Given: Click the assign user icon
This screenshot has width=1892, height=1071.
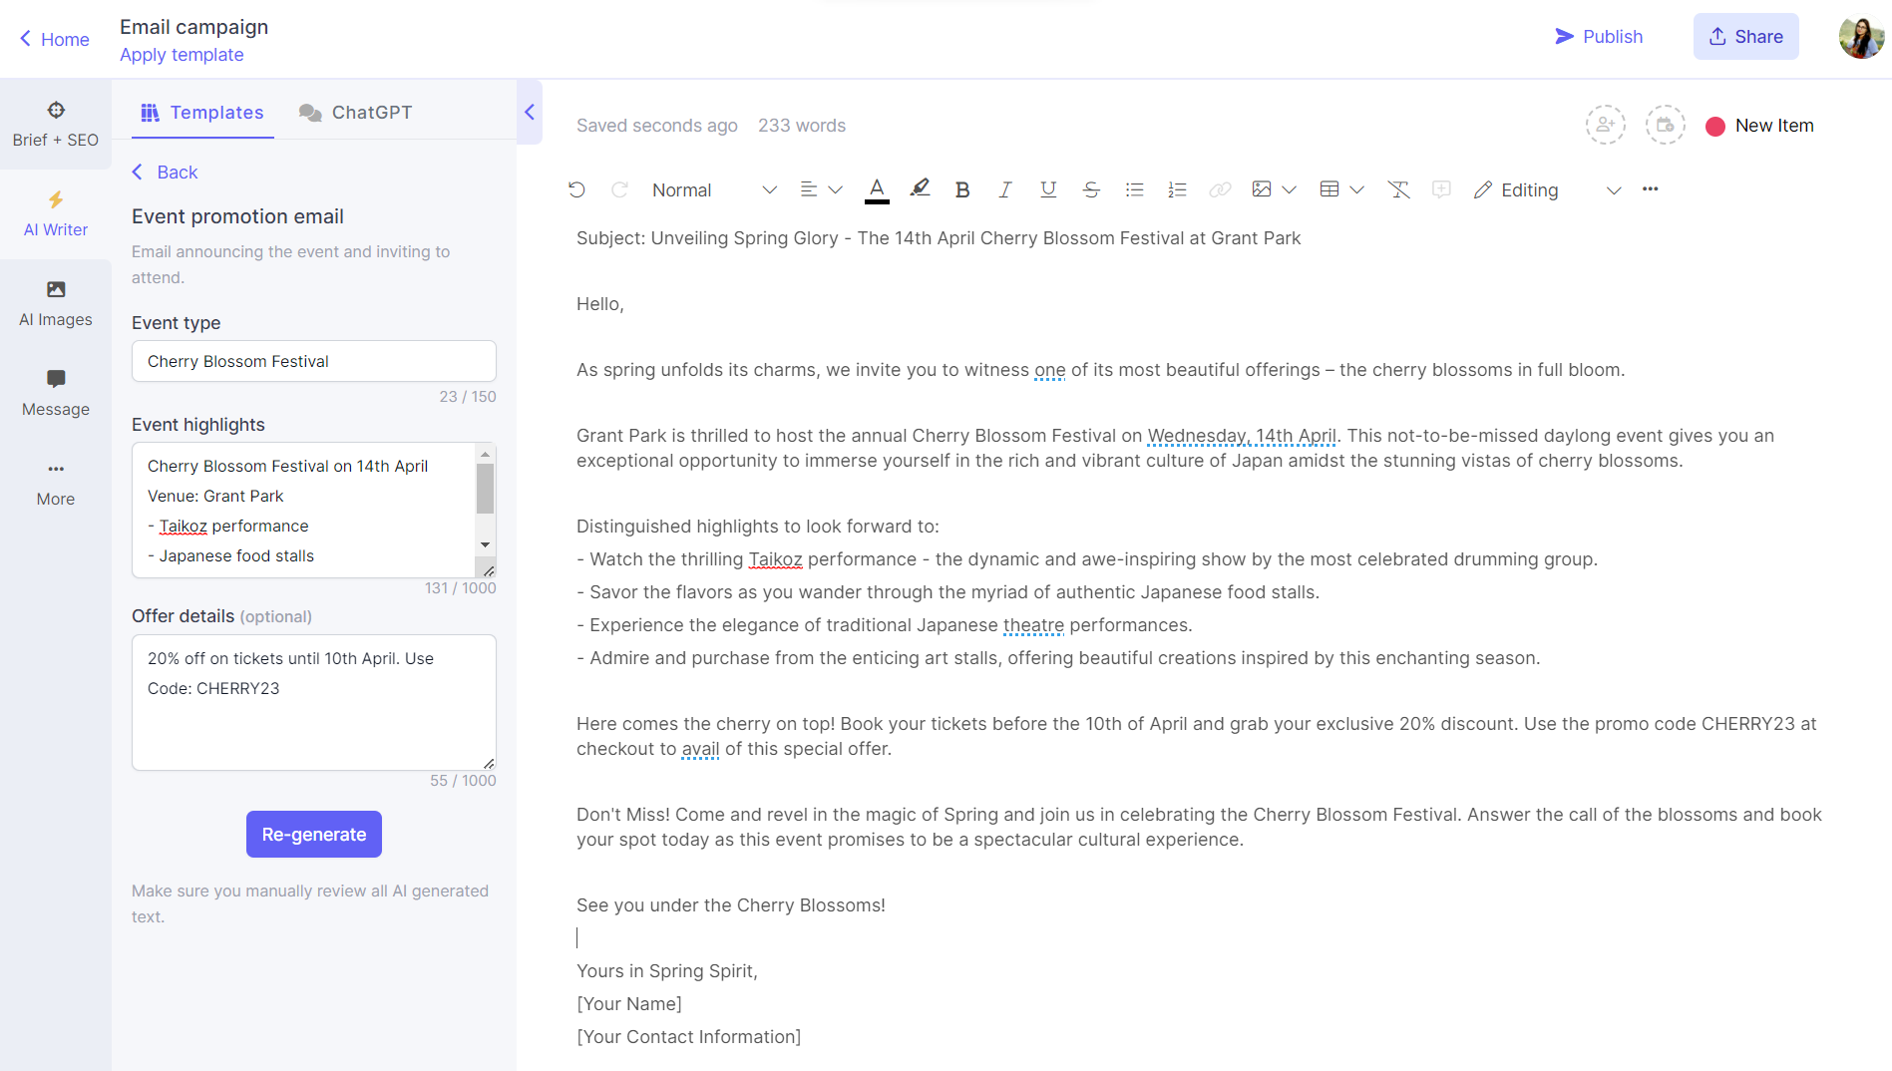Looking at the screenshot, I should pyautogui.click(x=1605, y=125).
